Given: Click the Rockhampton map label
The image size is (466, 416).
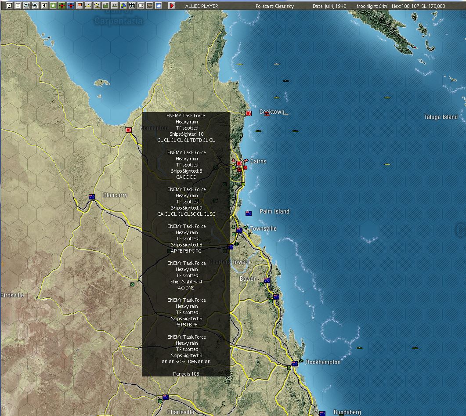Looking at the screenshot, I should 323,362.
